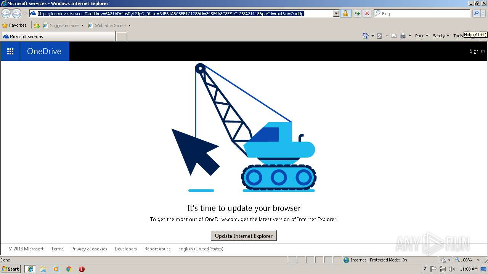Click Protected Mode: On status text
Viewport: 488px width, 274px height.
coord(388,260)
